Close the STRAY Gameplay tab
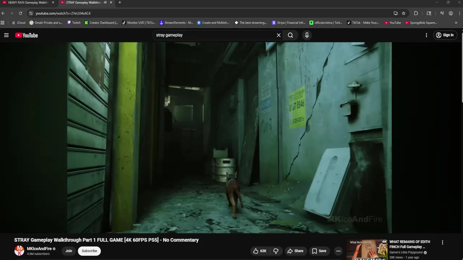The image size is (463, 260). click(x=111, y=3)
